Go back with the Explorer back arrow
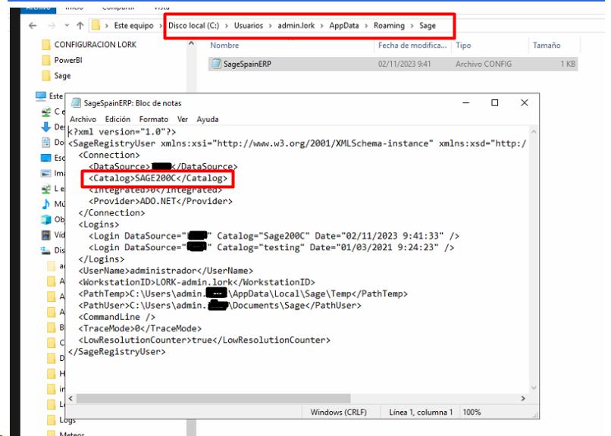The height and width of the screenshot is (436, 611). click(x=33, y=26)
